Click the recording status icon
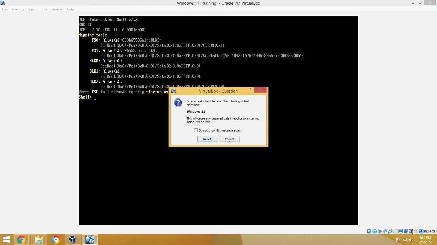This screenshot has width=437, height=245. (406, 231)
